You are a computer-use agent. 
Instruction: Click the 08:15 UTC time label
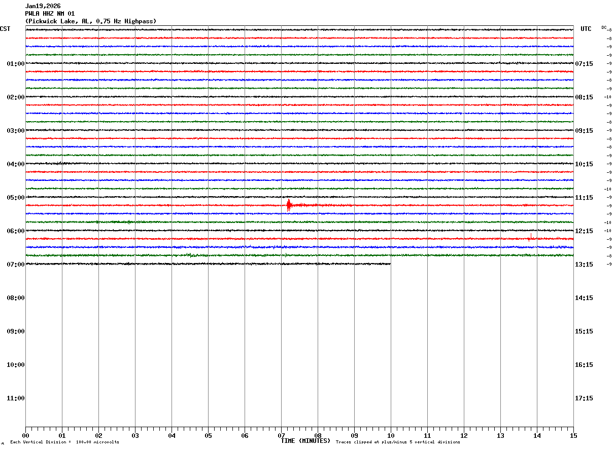pyautogui.click(x=584, y=97)
